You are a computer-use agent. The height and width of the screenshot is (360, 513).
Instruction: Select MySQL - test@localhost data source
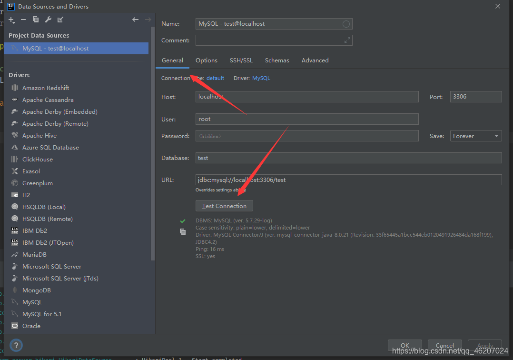76,49
